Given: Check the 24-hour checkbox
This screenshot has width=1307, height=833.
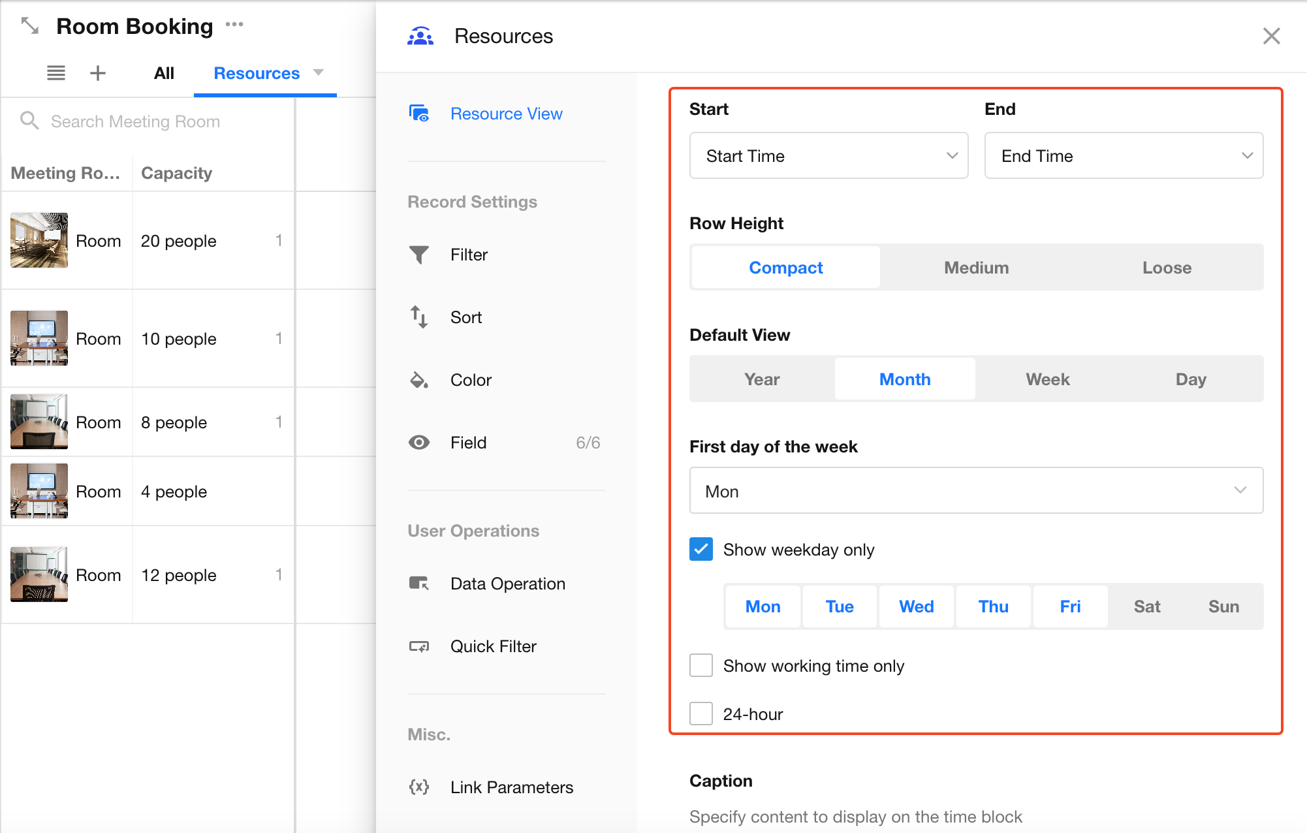Looking at the screenshot, I should point(701,714).
